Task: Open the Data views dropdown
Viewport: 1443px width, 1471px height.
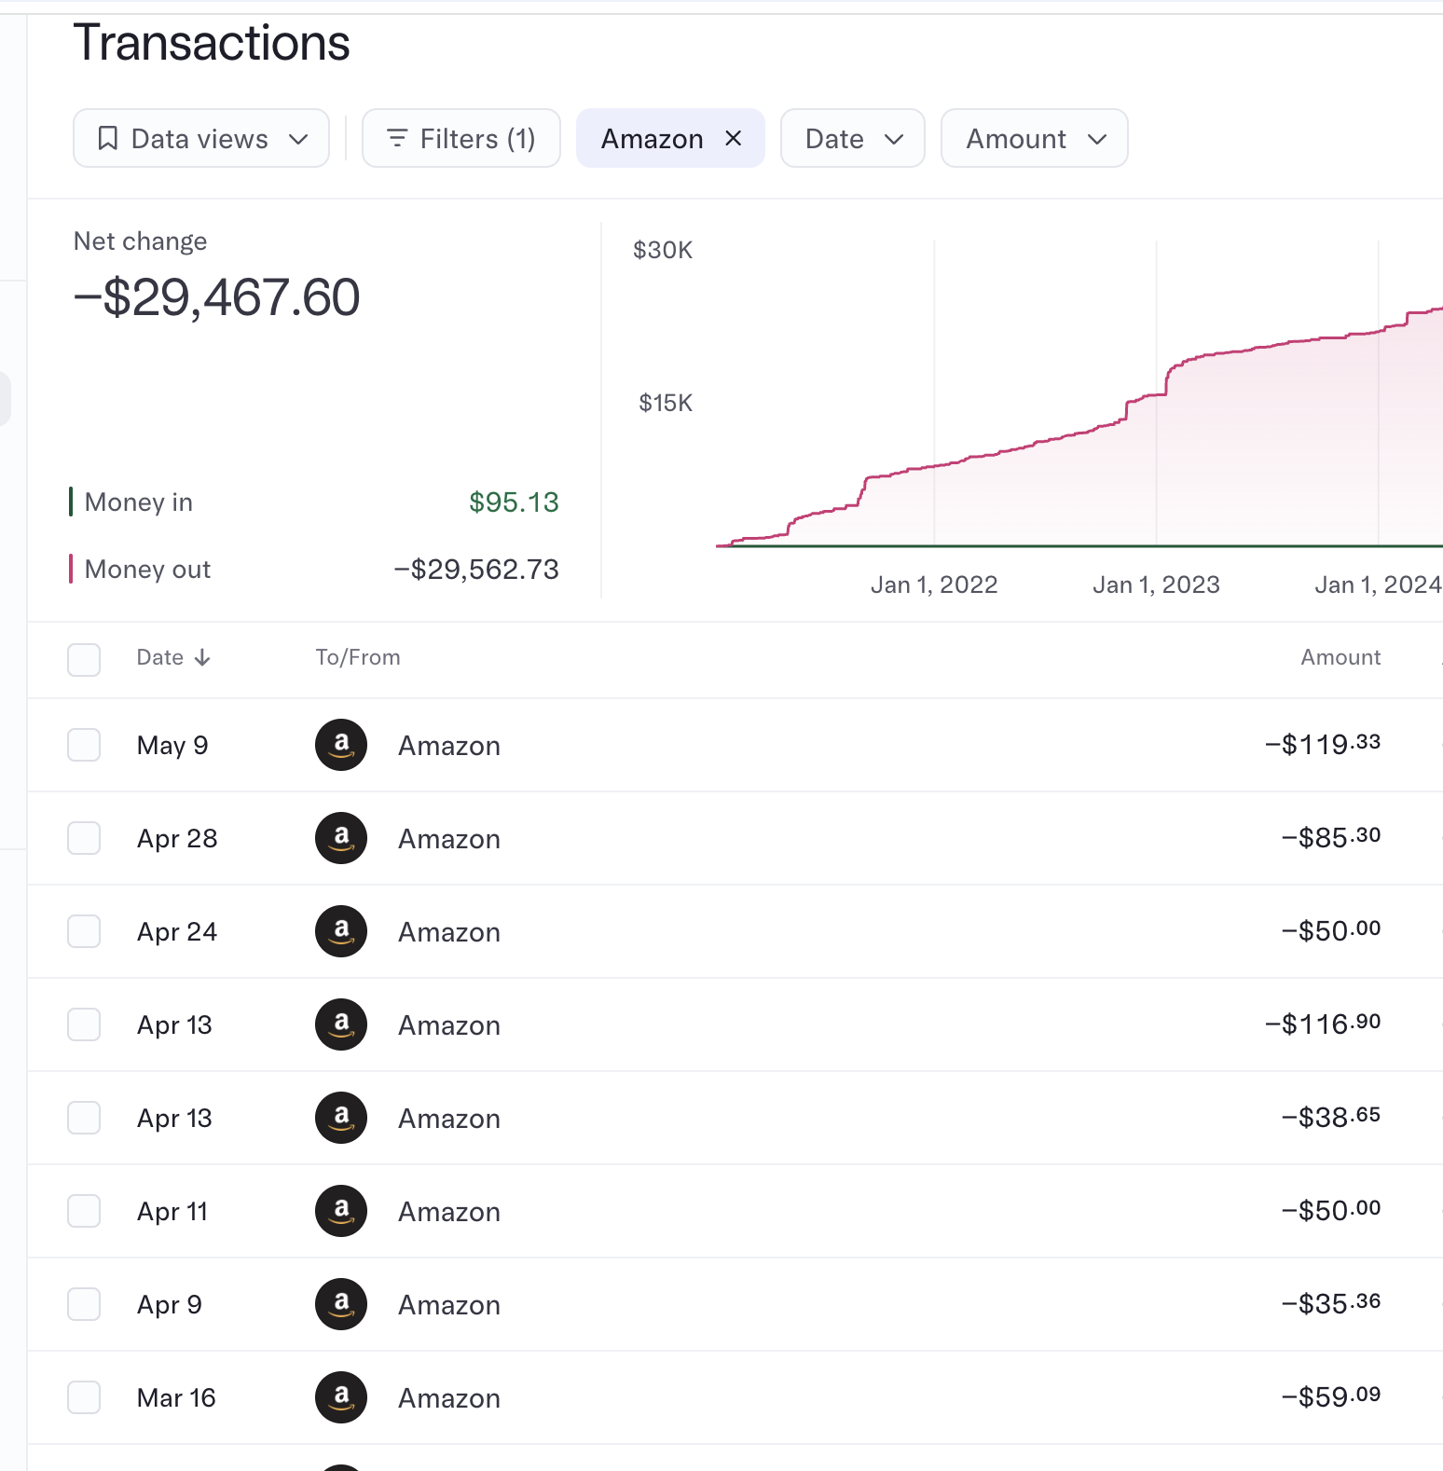Action: (x=201, y=138)
